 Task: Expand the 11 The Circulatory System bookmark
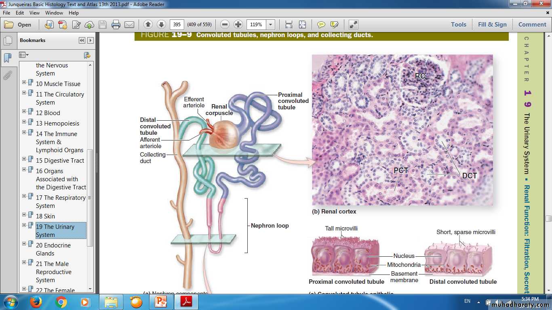(x=24, y=93)
